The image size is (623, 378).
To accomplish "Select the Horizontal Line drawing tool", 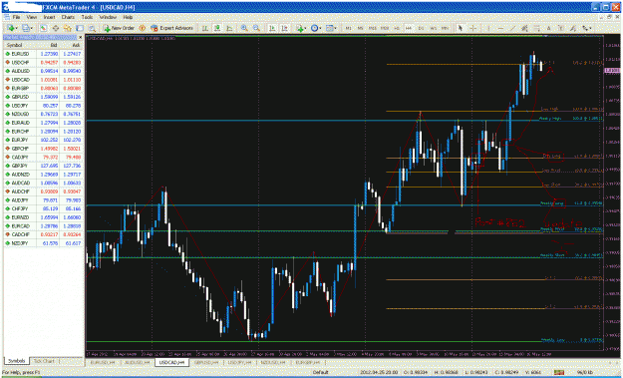I will coord(500,28).
